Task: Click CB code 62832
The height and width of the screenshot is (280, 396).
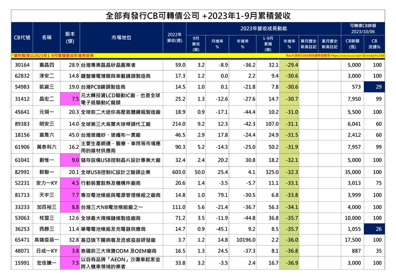Action: point(22,76)
